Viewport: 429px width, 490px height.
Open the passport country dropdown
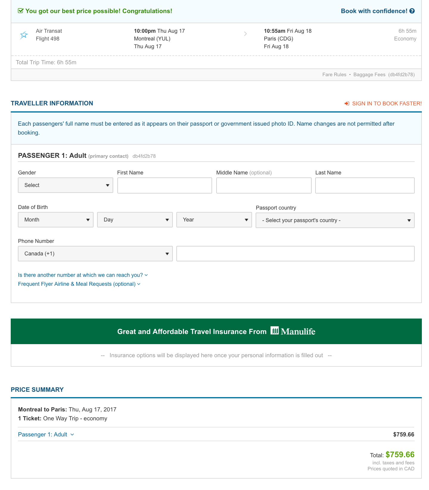pyautogui.click(x=335, y=220)
